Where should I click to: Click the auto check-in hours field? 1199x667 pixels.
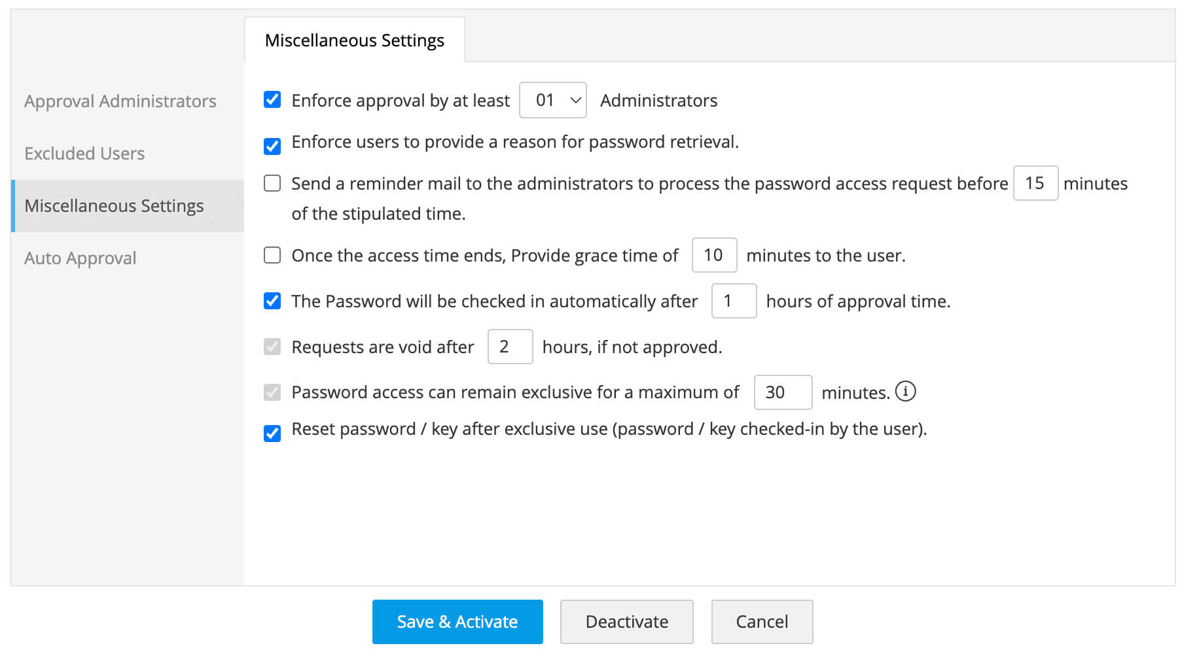pyautogui.click(x=734, y=301)
